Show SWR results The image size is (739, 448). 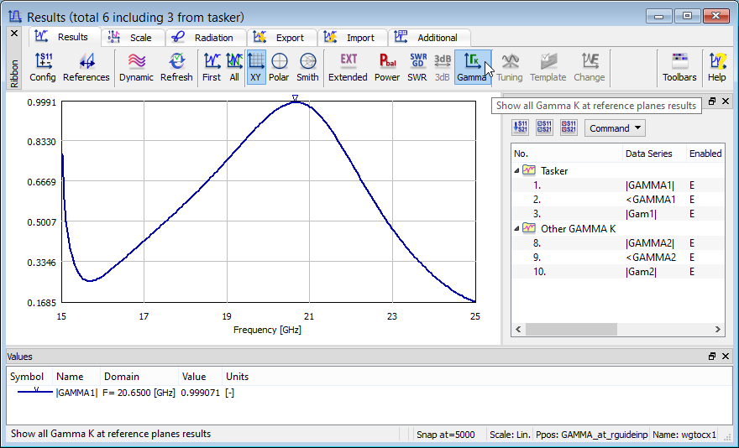point(417,67)
